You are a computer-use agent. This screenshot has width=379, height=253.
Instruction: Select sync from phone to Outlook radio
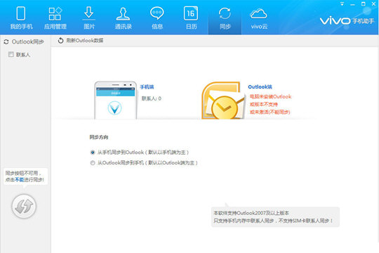93,153
